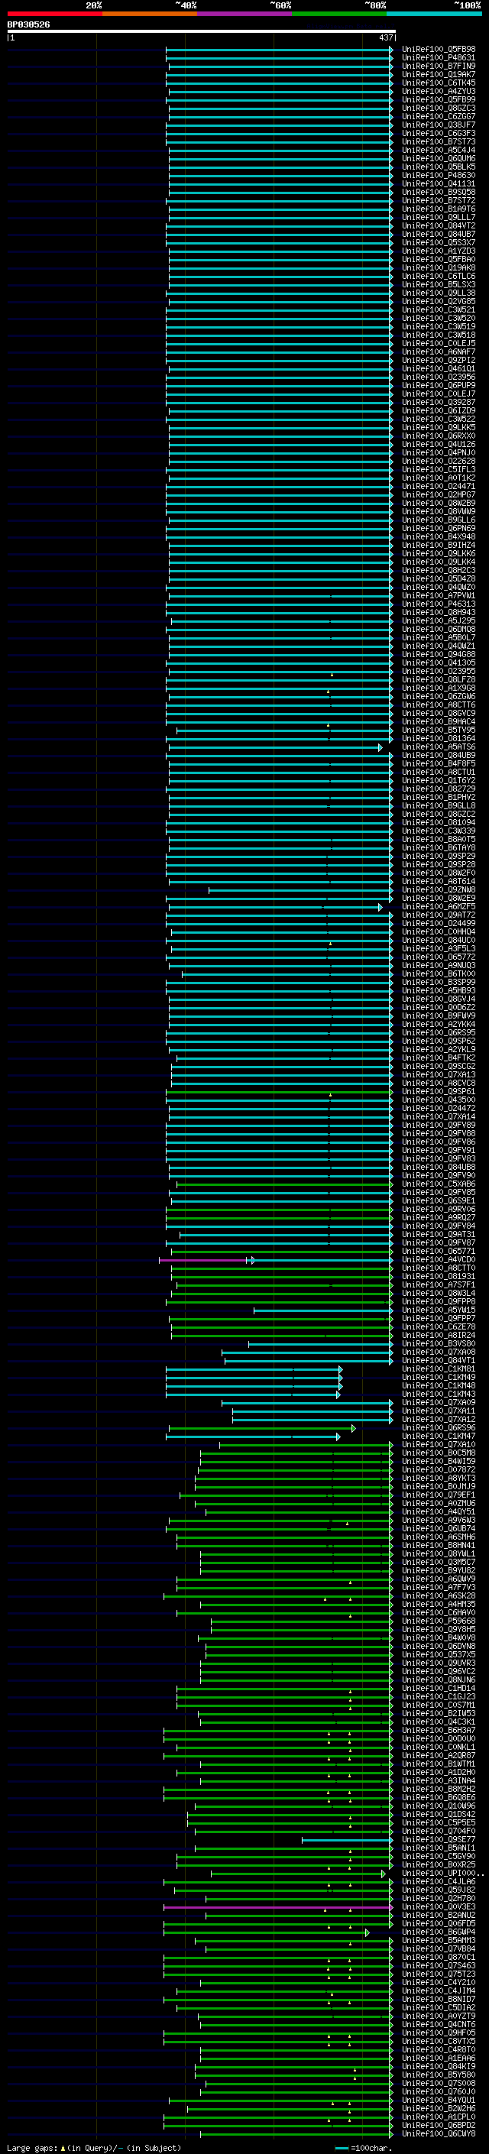
Task: Click the 'Large gaps' legend text
Action: [32, 2147]
